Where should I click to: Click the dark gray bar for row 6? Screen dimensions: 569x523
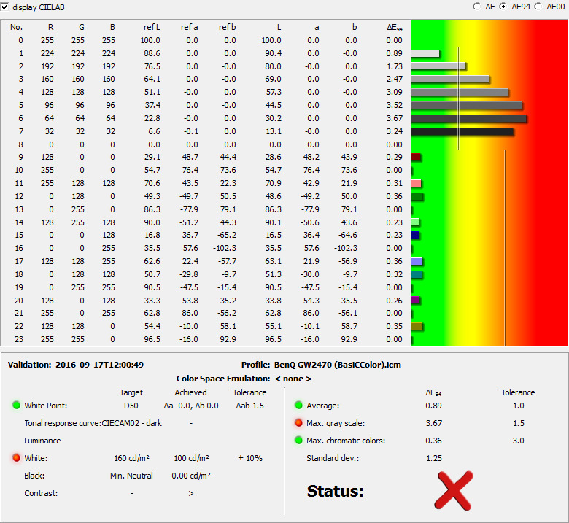coord(469,118)
